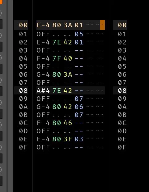Screen dimensions: 149x192
Task: Click the 42 panning value in row 0A
Action: pos(68,107)
